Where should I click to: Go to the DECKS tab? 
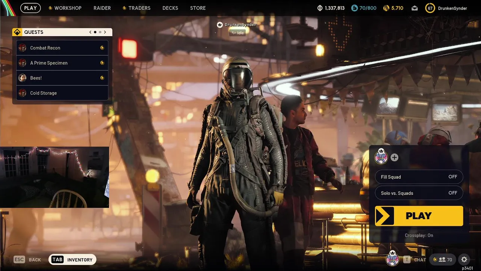pos(170,8)
